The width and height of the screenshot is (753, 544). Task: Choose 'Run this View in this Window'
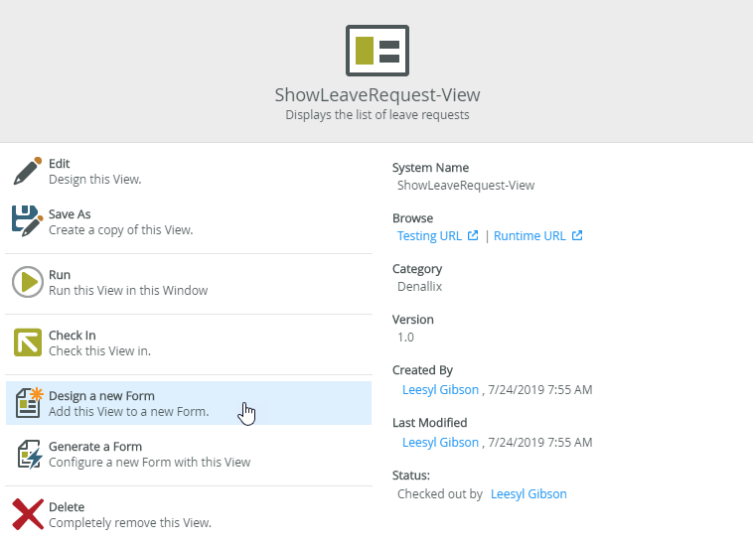pos(128,291)
